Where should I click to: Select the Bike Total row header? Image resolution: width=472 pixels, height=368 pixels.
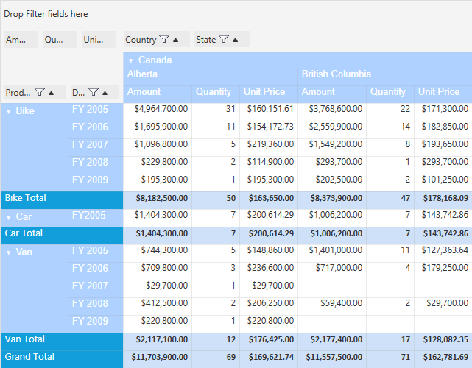tap(62, 200)
